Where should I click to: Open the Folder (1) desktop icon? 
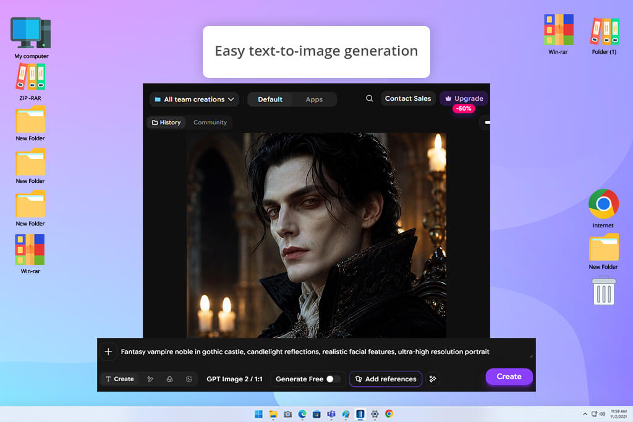coord(605,35)
